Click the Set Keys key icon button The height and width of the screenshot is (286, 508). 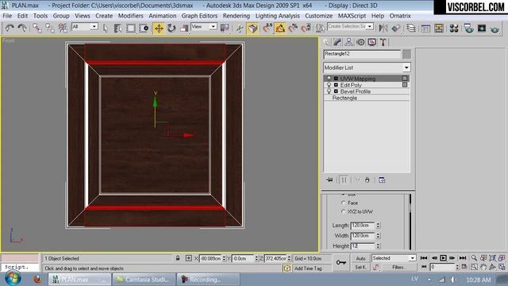point(341,263)
